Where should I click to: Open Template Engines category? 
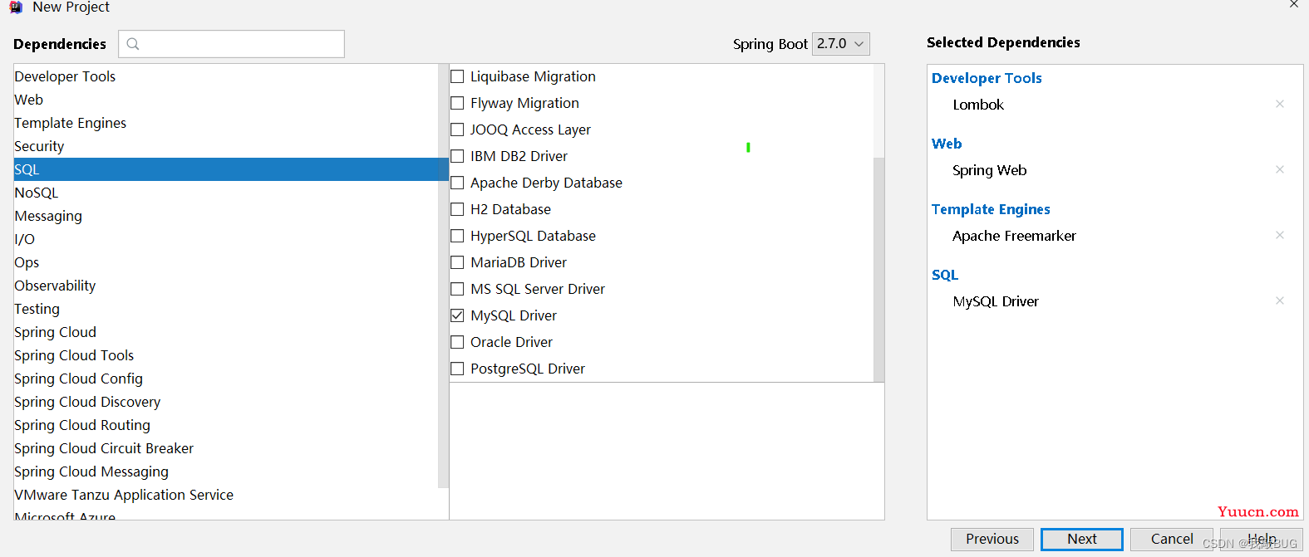[x=226, y=123]
